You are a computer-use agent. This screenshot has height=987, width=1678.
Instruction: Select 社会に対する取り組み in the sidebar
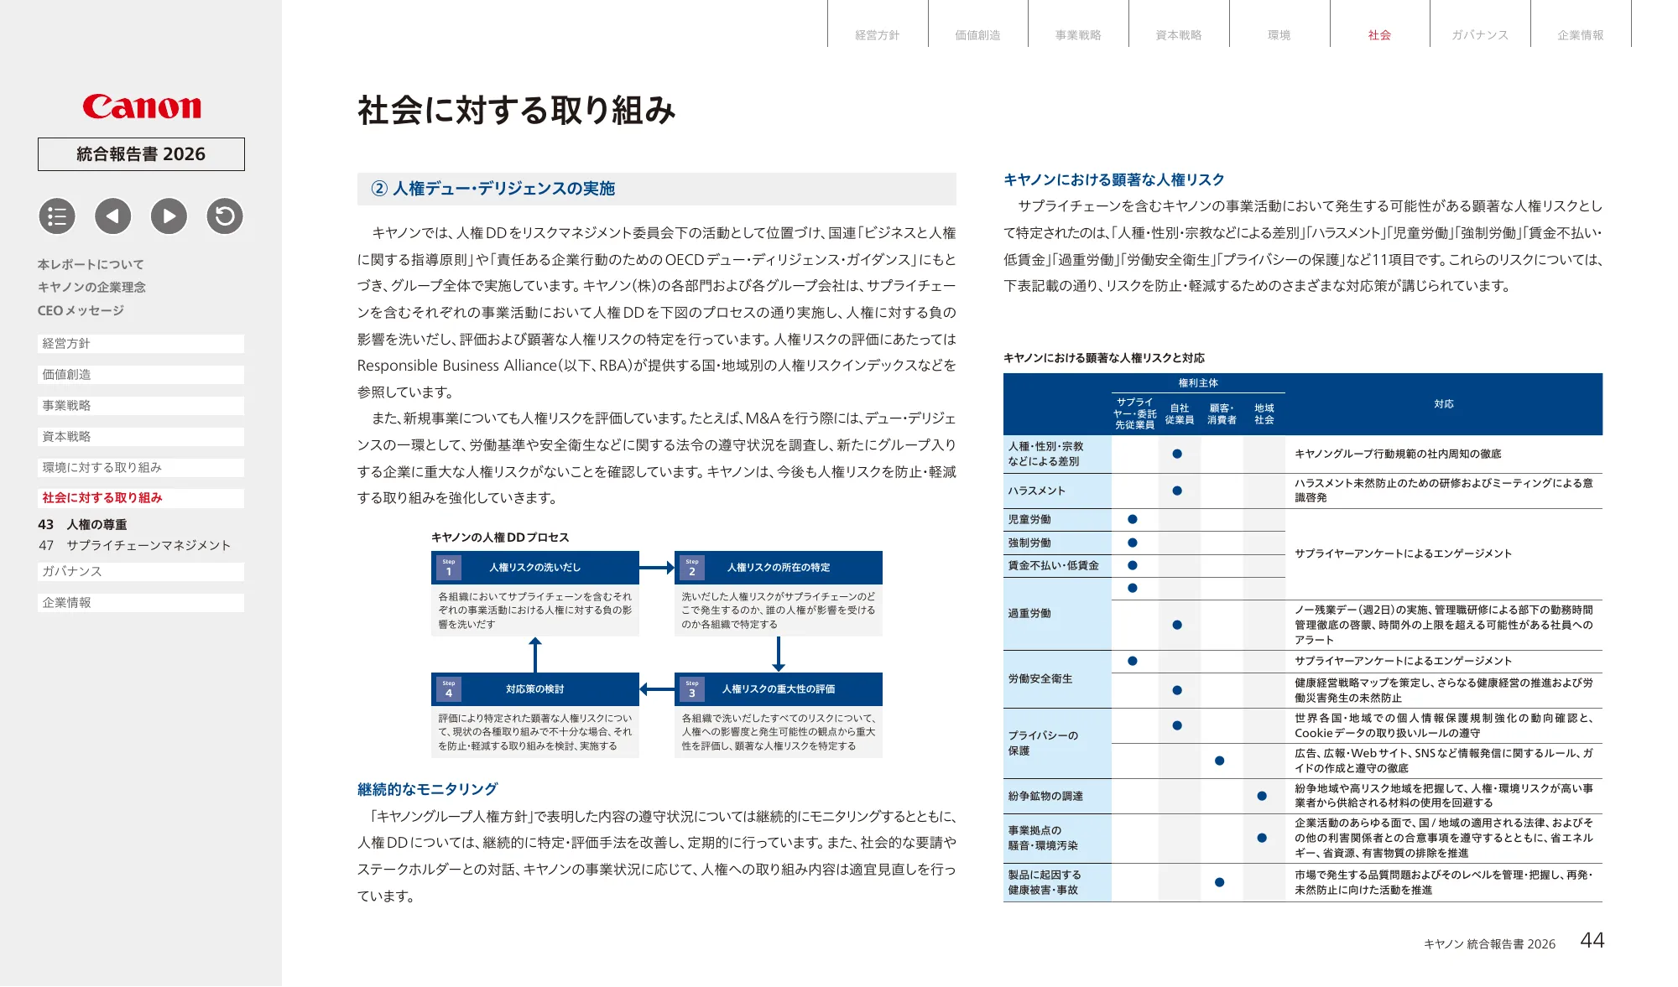[141, 498]
